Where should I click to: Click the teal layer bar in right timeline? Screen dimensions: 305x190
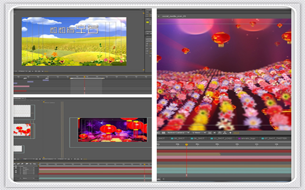pos(224,169)
